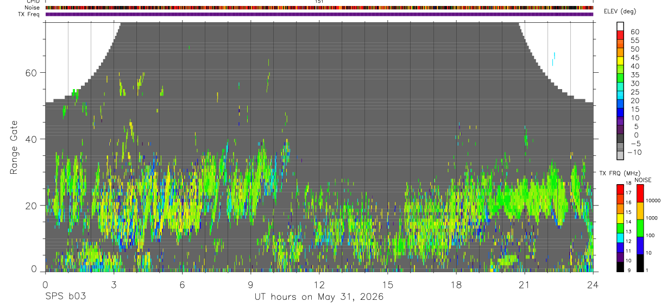Click the 'Noise' strip label at top left
Screen dimensions: 667x308
coord(33,8)
